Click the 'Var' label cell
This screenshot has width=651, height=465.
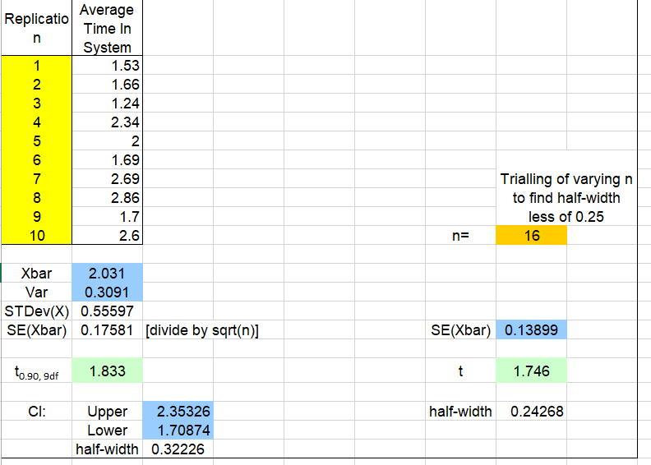point(36,292)
